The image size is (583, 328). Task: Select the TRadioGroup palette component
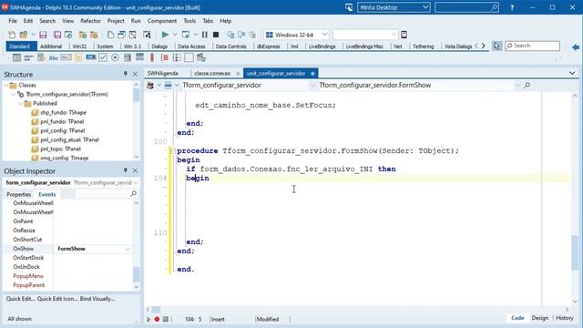177,57
